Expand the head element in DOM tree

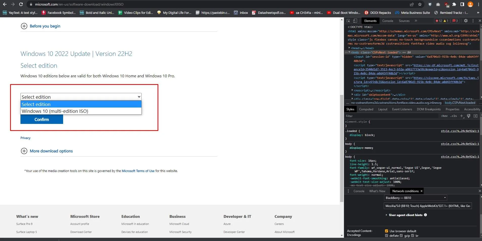349,48
